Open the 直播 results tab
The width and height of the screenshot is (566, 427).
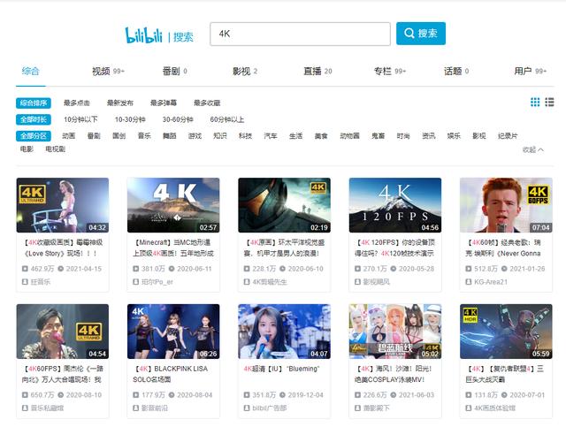312,71
